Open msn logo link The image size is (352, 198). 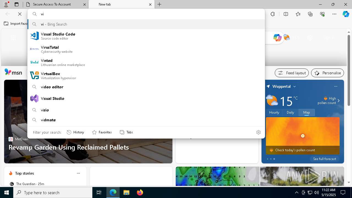(13, 72)
